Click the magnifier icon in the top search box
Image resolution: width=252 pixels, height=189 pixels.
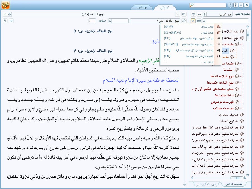[192, 5]
